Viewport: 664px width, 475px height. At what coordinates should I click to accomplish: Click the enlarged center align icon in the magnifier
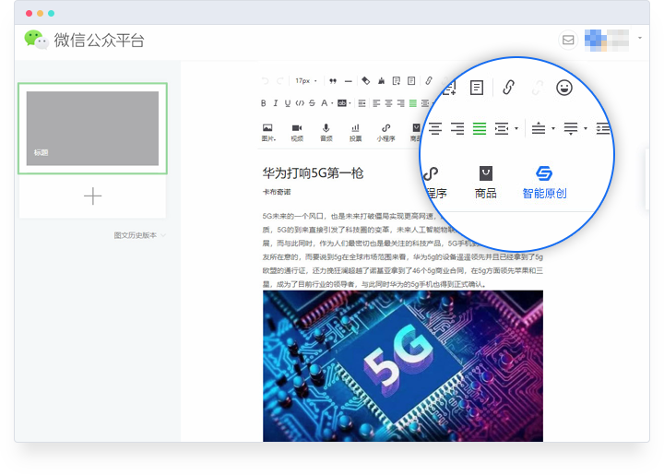[435, 128]
